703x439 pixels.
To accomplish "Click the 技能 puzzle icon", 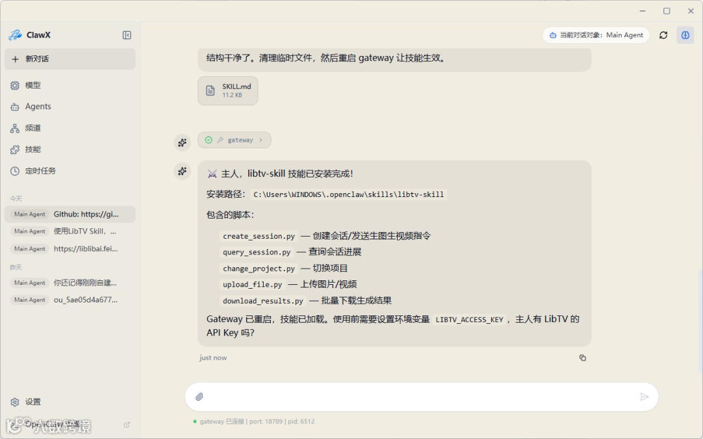I will point(15,150).
